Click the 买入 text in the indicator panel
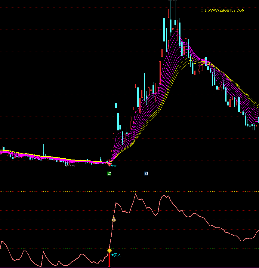The width and height of the screenshot is (259, 268). 118,255
